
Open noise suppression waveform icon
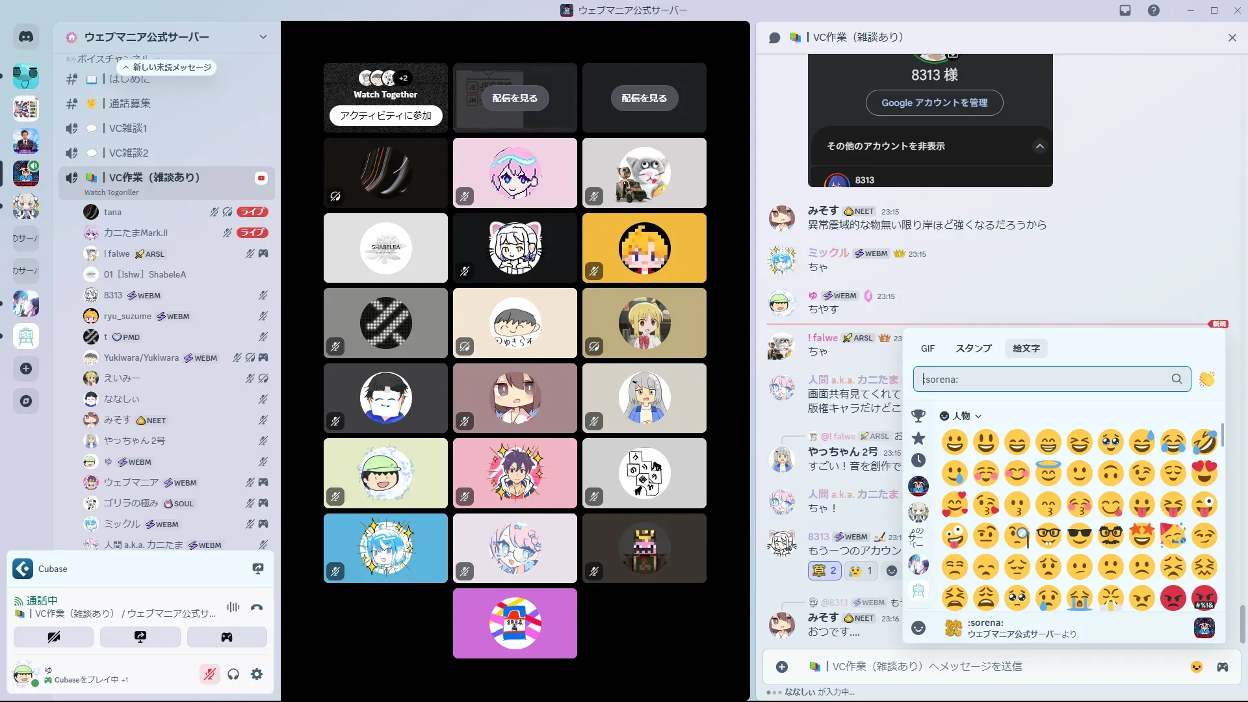[233, 607]
